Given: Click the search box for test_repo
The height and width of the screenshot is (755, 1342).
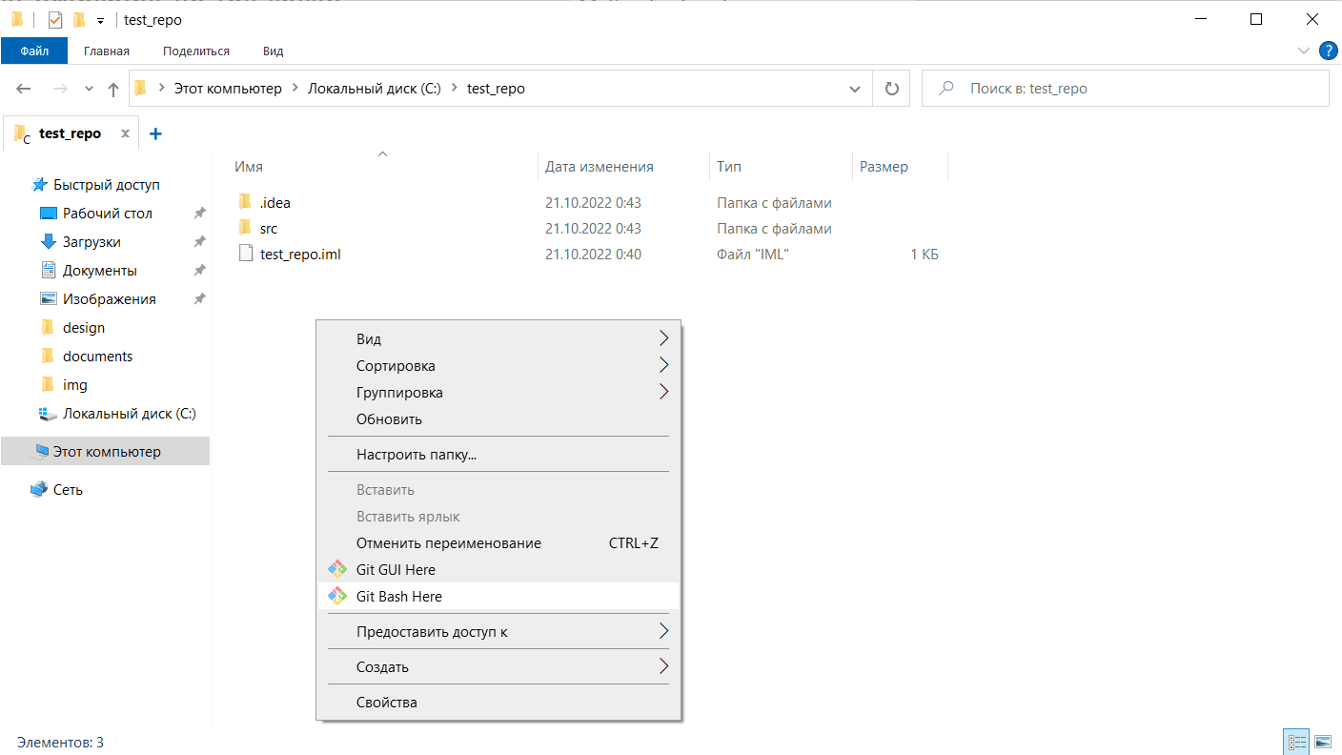Looking at the screenshot, I should tap(1126, 89).
